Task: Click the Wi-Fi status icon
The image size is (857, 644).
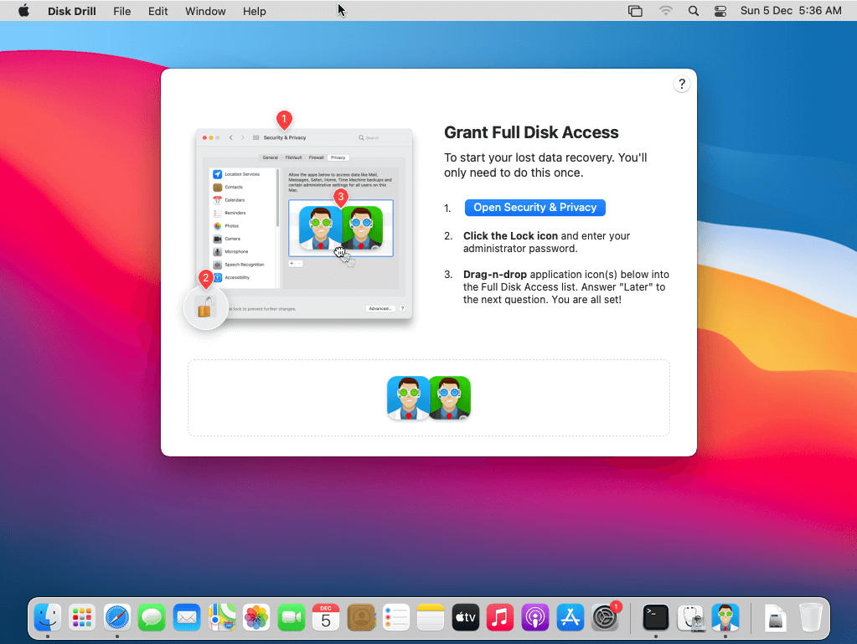Action: click(665, 11)
